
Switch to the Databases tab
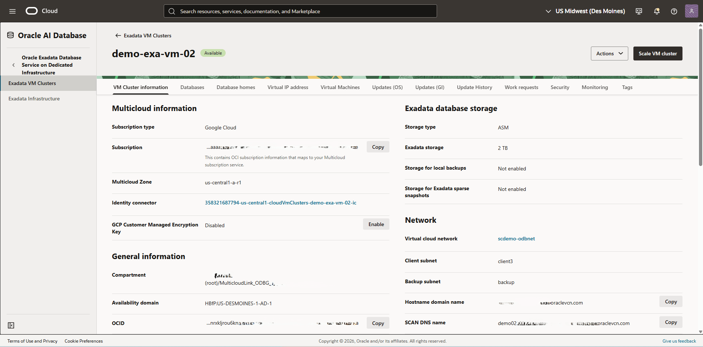192,87
